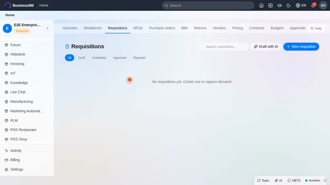This screenshot has width=330, height=185.
Task: Focus the Search requisitions field
Action: coord(223,47)
